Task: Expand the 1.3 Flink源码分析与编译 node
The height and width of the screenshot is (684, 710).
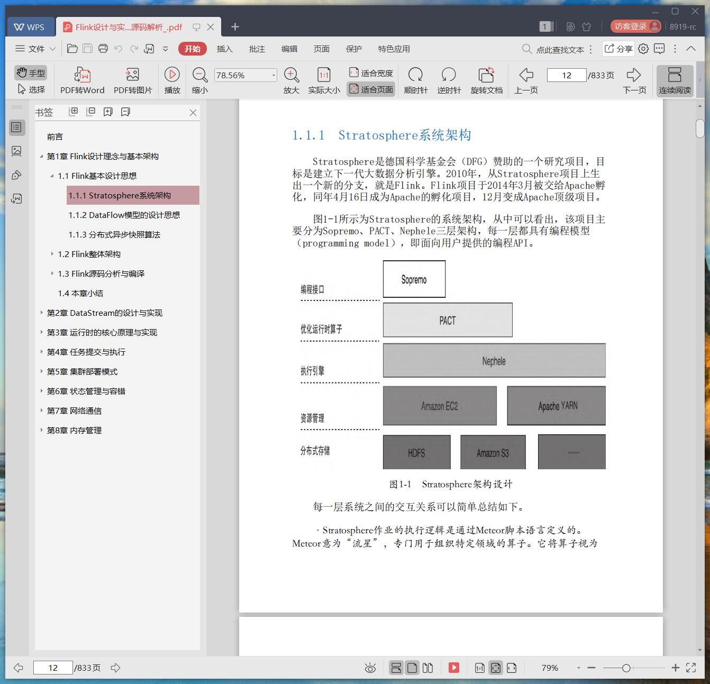Action: click(52, 273)
